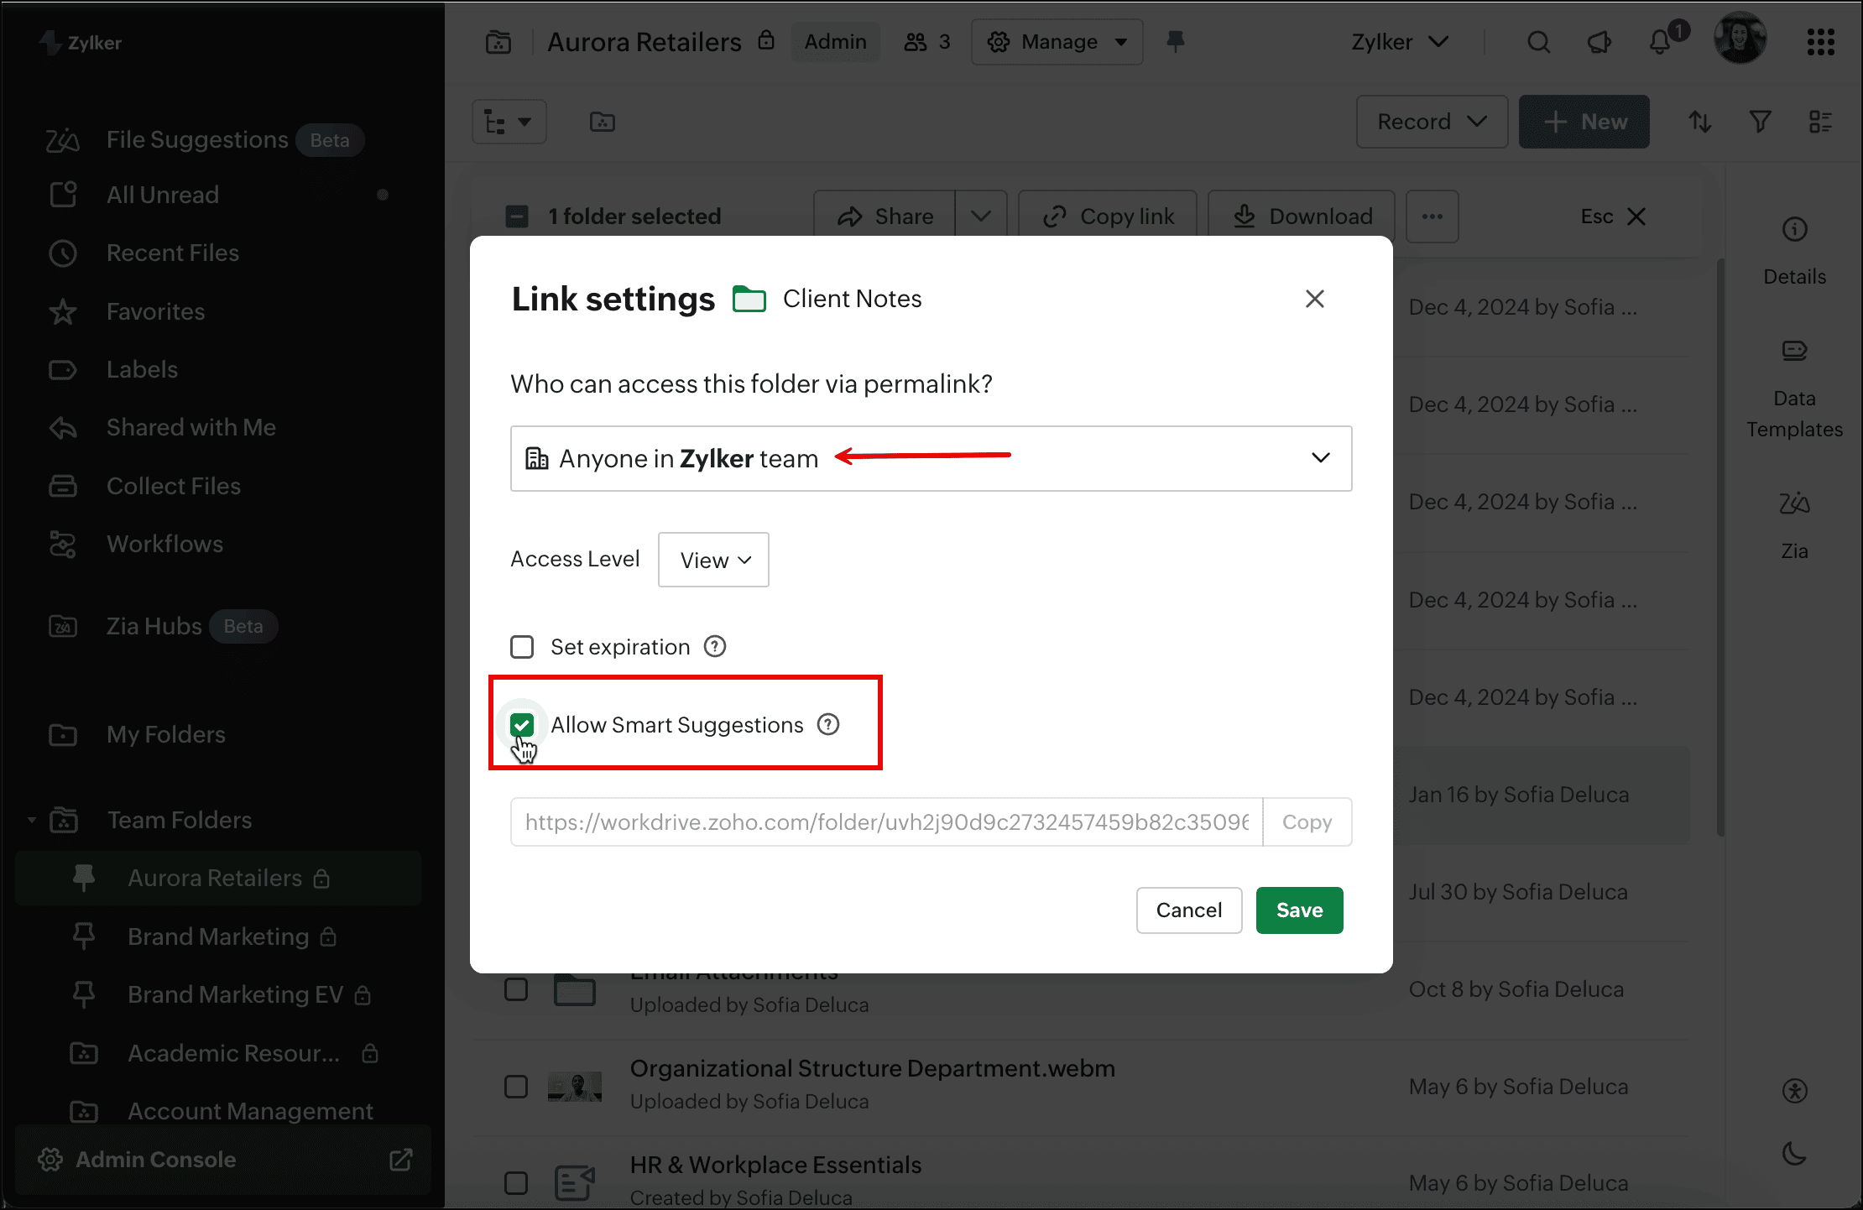Open the notifications bell icon

pyautogui.click(x=1659, y=42)
